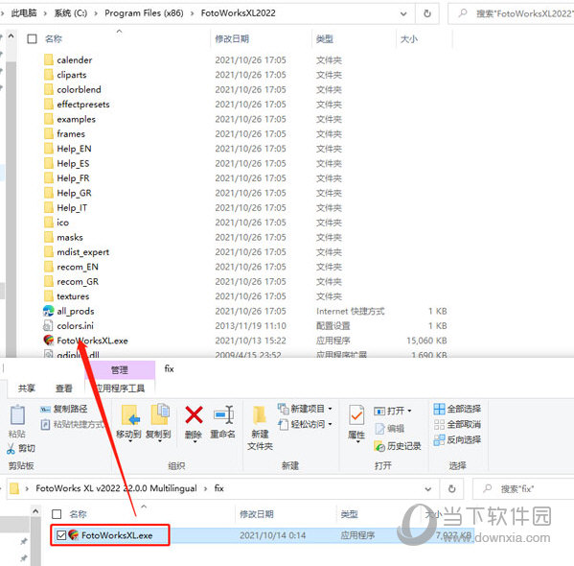Toggle select-all checkbox in the fix window header

click(x=57, y=514)
